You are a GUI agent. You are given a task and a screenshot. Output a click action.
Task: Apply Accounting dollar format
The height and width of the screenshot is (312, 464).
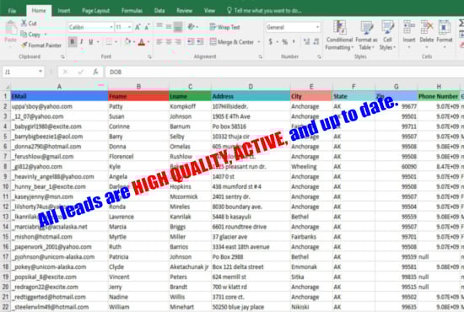point(270,41)
